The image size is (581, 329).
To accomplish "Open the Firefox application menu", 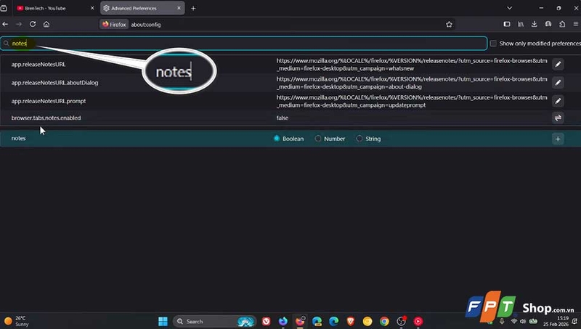I will click(x=576, y=24).
